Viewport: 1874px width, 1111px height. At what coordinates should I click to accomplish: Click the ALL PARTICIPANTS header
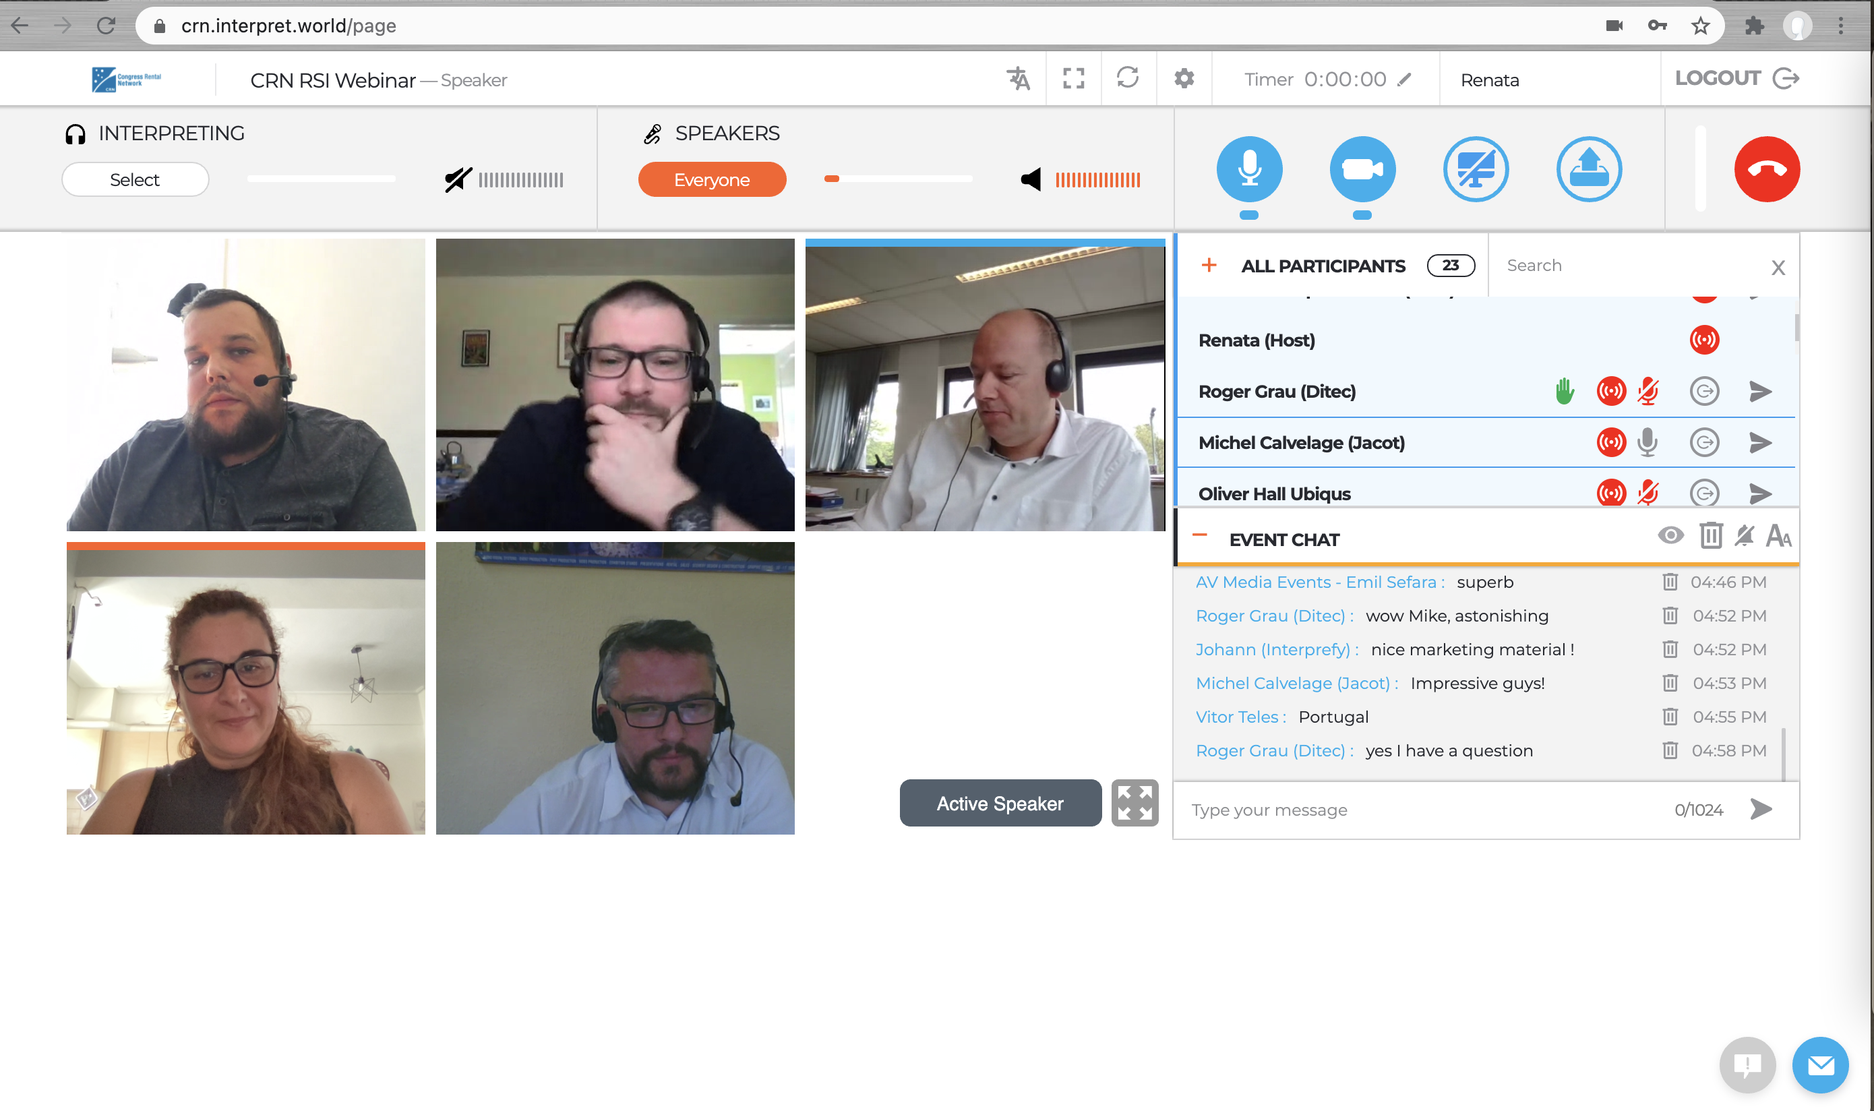coord(1323,266)
